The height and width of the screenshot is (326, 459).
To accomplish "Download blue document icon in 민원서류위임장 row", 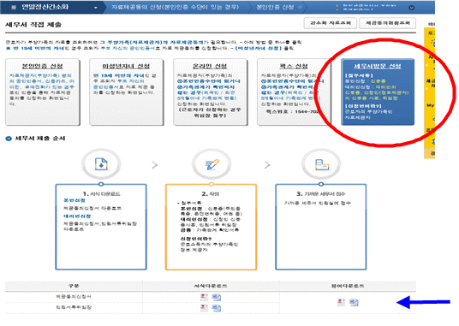I will click(x=217, y=307).
